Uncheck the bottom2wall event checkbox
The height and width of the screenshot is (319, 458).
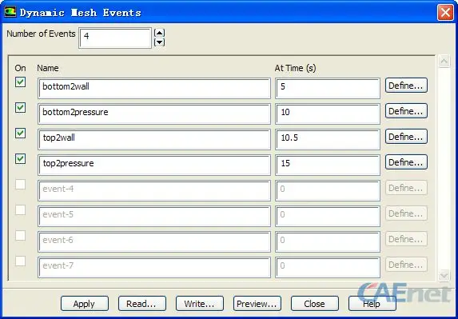click(x=20, y=82)
